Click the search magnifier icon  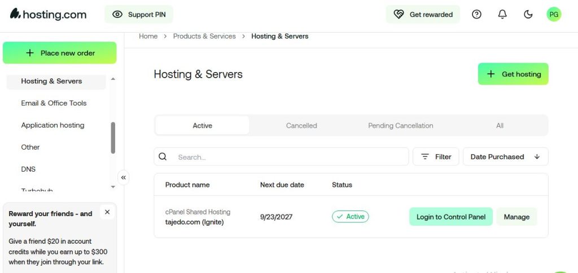[x=163, y=157]
